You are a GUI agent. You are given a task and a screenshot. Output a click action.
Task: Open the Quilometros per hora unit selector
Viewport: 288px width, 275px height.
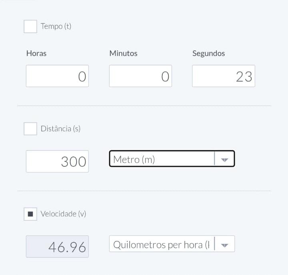(x=161, y=245)
